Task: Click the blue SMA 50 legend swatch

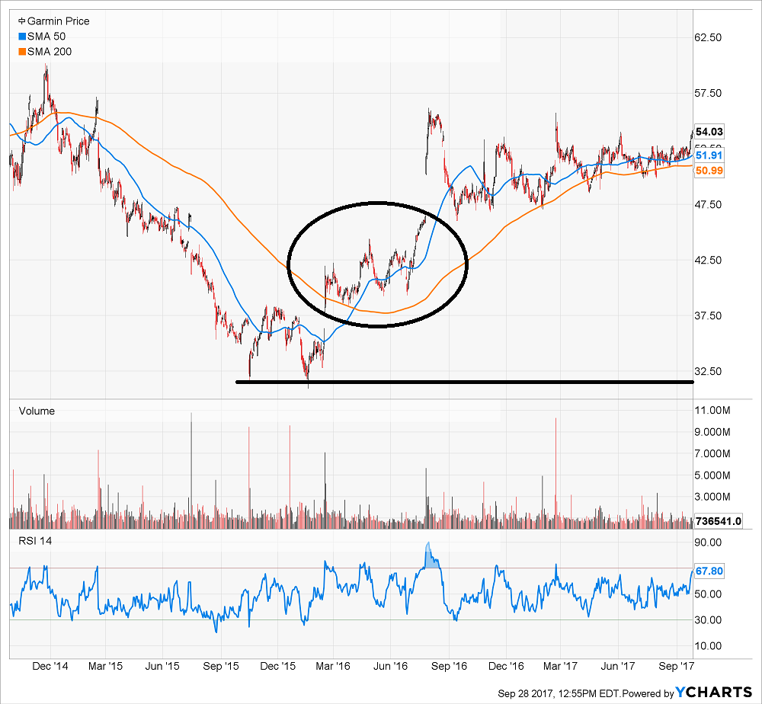Action: point(22,37)
